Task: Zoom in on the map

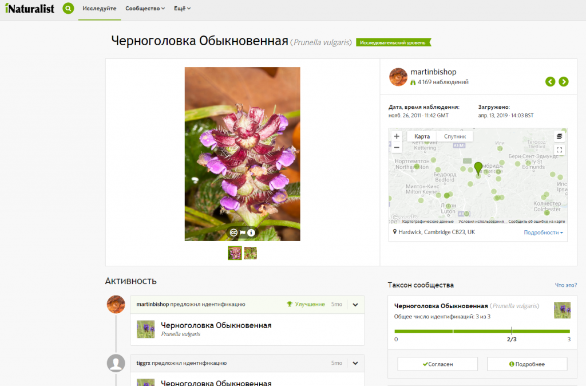Action: click(x=397, y=136)
